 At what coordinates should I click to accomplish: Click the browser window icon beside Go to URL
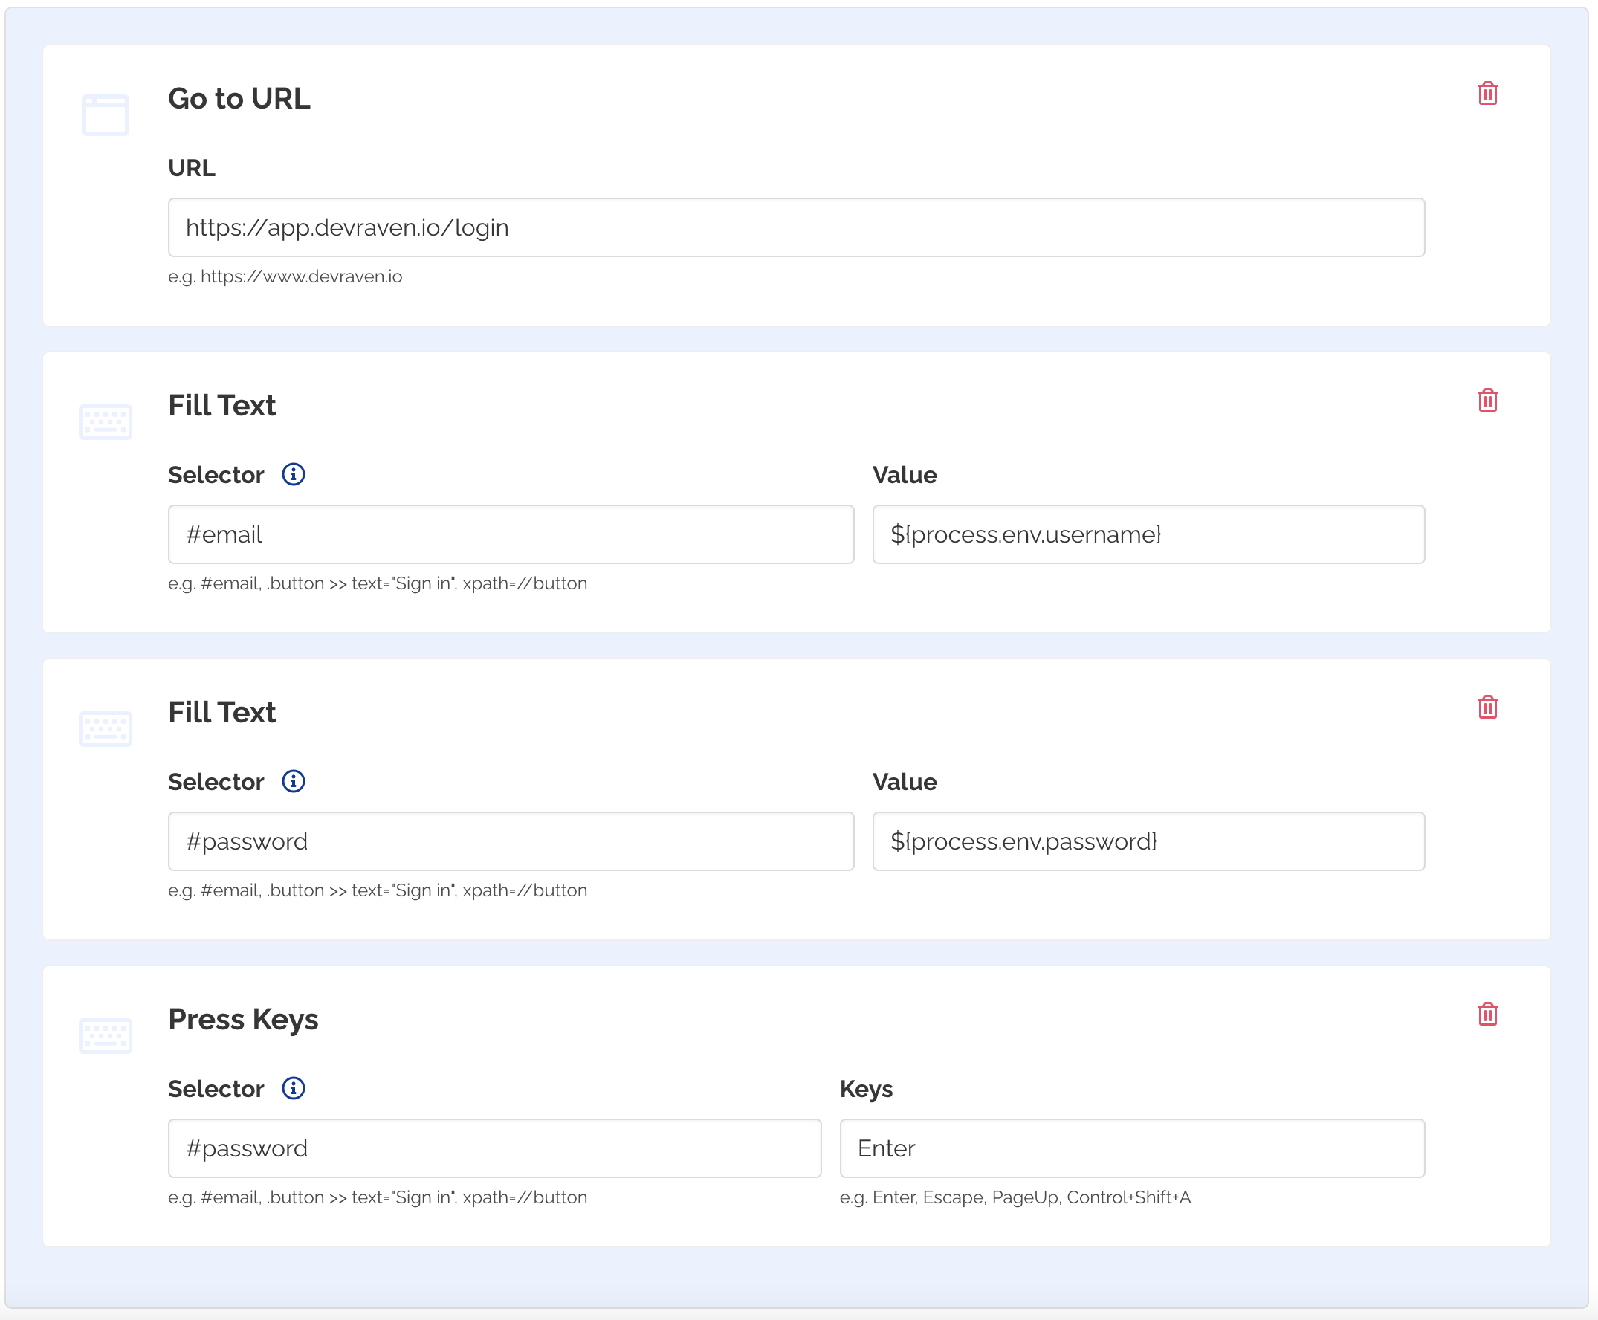(106, 116)
